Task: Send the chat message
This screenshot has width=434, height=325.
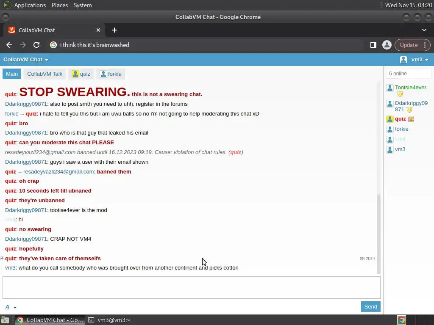Action: pyautogui.click(x=370, y=306)
